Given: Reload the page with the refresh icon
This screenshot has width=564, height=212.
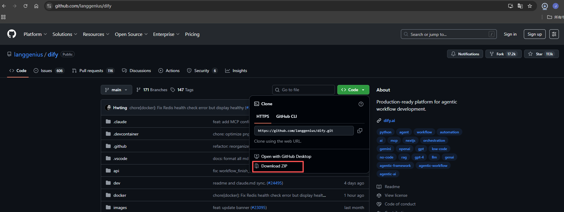Looking at the screenshot, I should pyautogui.click(x=25, y=6).
